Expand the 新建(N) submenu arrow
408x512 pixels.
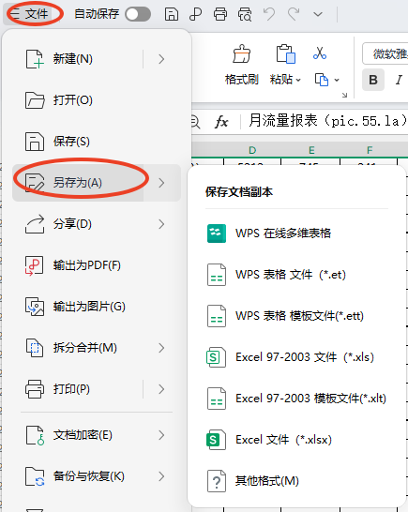point(161,59)
